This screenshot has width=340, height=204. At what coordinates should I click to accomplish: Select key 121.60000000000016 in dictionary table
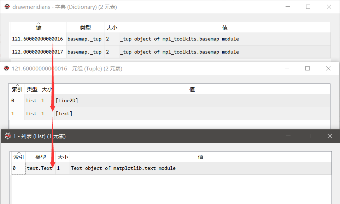click(39, 39)
